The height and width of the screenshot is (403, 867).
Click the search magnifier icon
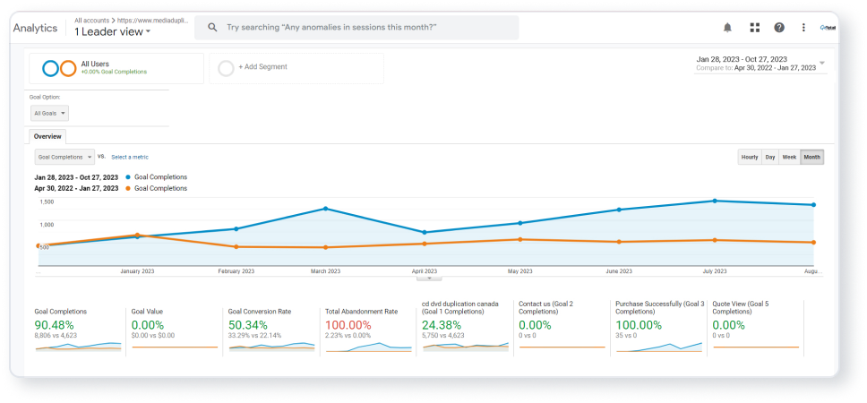click(x=212, y=27)
